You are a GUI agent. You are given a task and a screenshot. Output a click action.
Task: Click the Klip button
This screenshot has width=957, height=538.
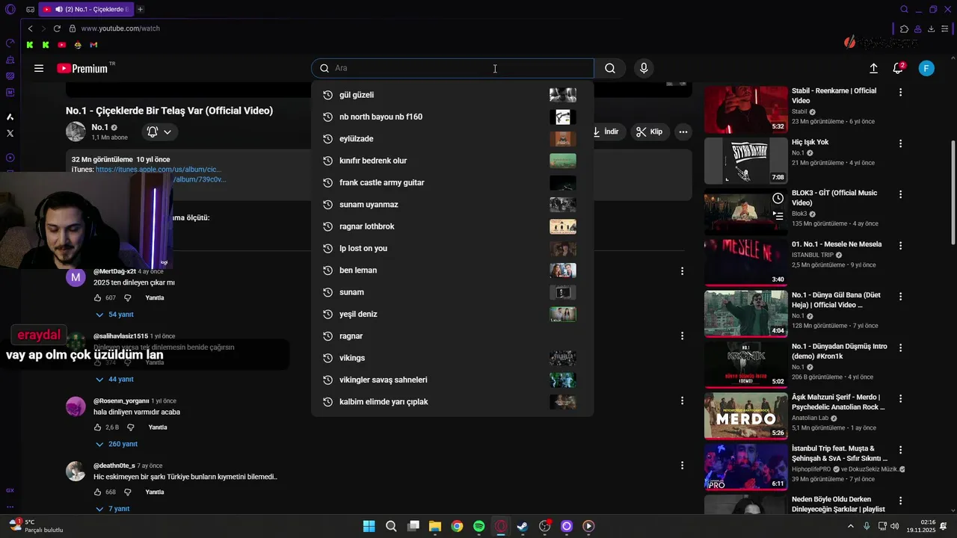(649, 132)
